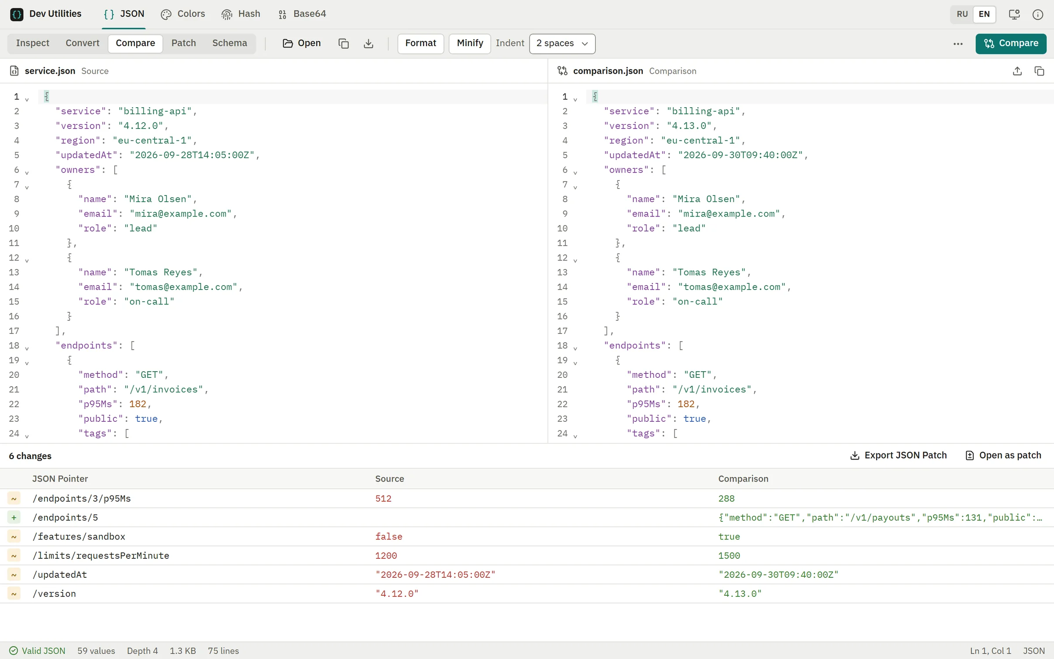Click Open as patch
The width and height of the screenshot is (1054, 659).
1003,456
